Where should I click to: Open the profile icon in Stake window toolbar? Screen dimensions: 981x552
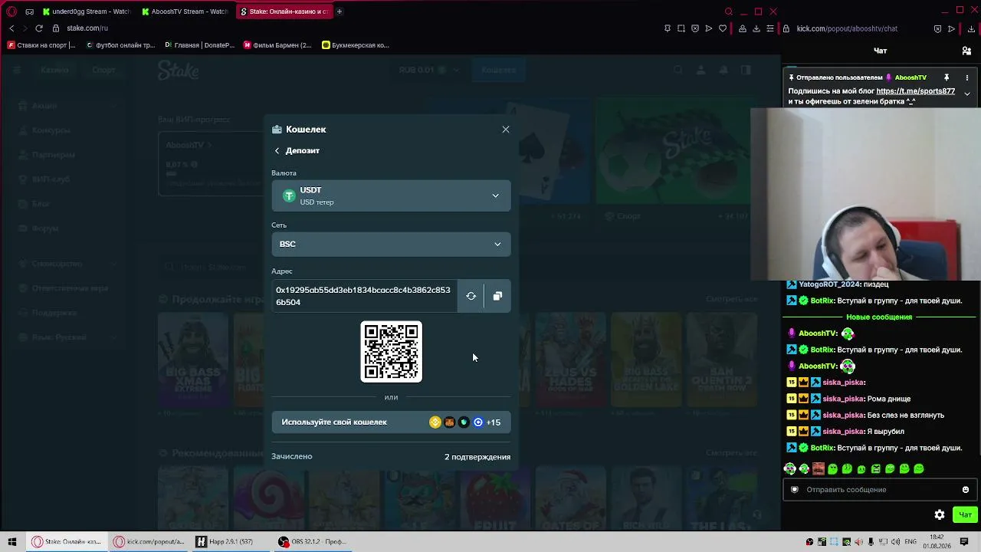coord(743,28)
